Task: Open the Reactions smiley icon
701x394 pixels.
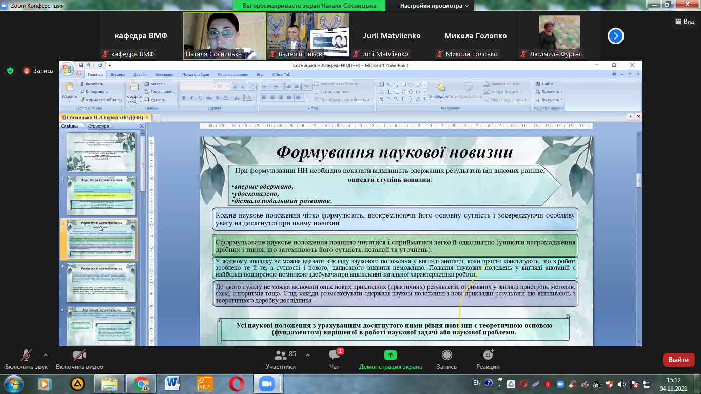Action: pyautogui.click(x=488, y=356)
